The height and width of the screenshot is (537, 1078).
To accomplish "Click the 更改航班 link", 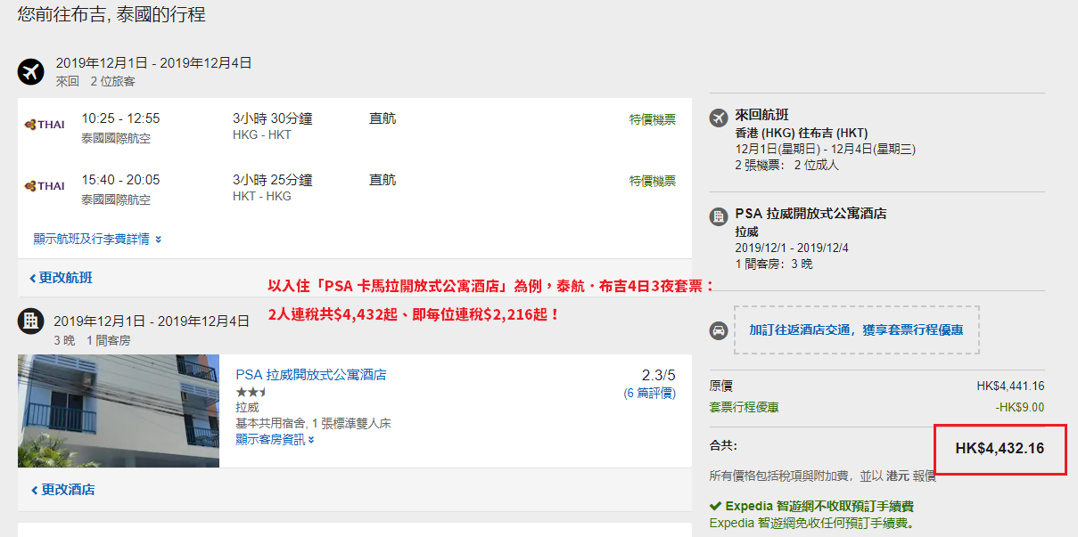I will tap(61, 278).
